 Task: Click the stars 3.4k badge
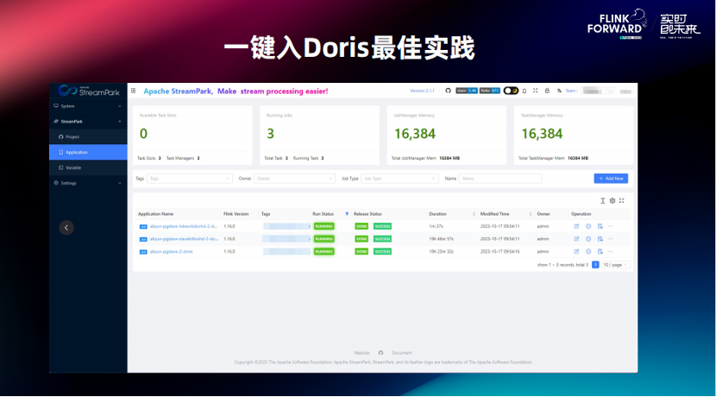click(x=466, y=91)
